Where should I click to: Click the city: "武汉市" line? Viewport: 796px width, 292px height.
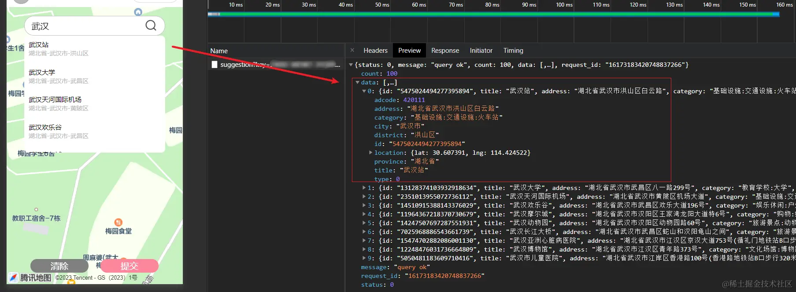click(399, 126)
